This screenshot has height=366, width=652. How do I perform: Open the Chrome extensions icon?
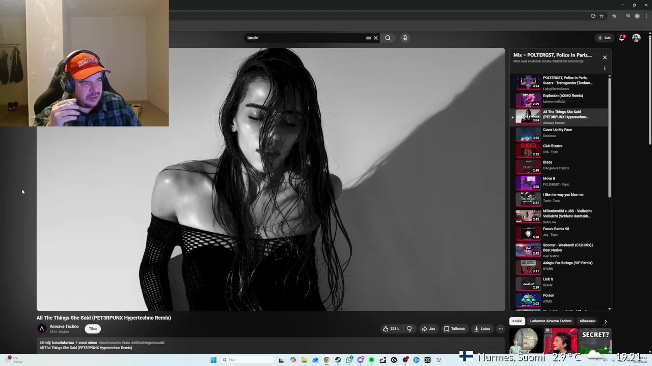(x=614, y=16)
